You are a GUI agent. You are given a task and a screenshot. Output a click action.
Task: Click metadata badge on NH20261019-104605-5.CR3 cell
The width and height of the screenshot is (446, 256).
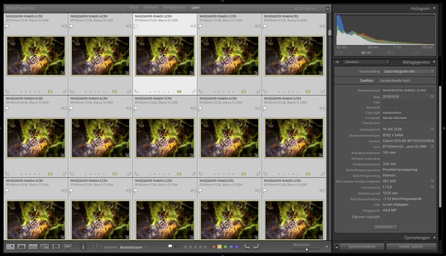click(x=64, y=26)
